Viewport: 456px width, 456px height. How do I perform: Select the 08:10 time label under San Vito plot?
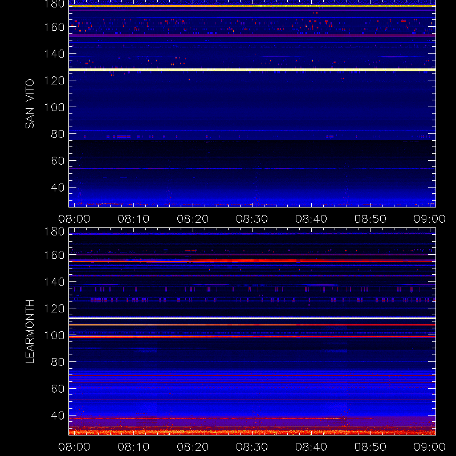133,219
